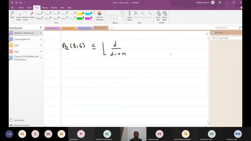Image resolution: width=251 pixels, height=141 pixels.
Task: Open the View ribbon tab
Action: (x=62, y=8)
